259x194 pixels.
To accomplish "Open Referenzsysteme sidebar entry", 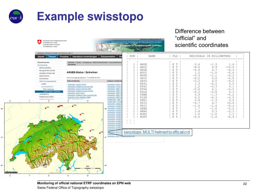I will [45, 68].
